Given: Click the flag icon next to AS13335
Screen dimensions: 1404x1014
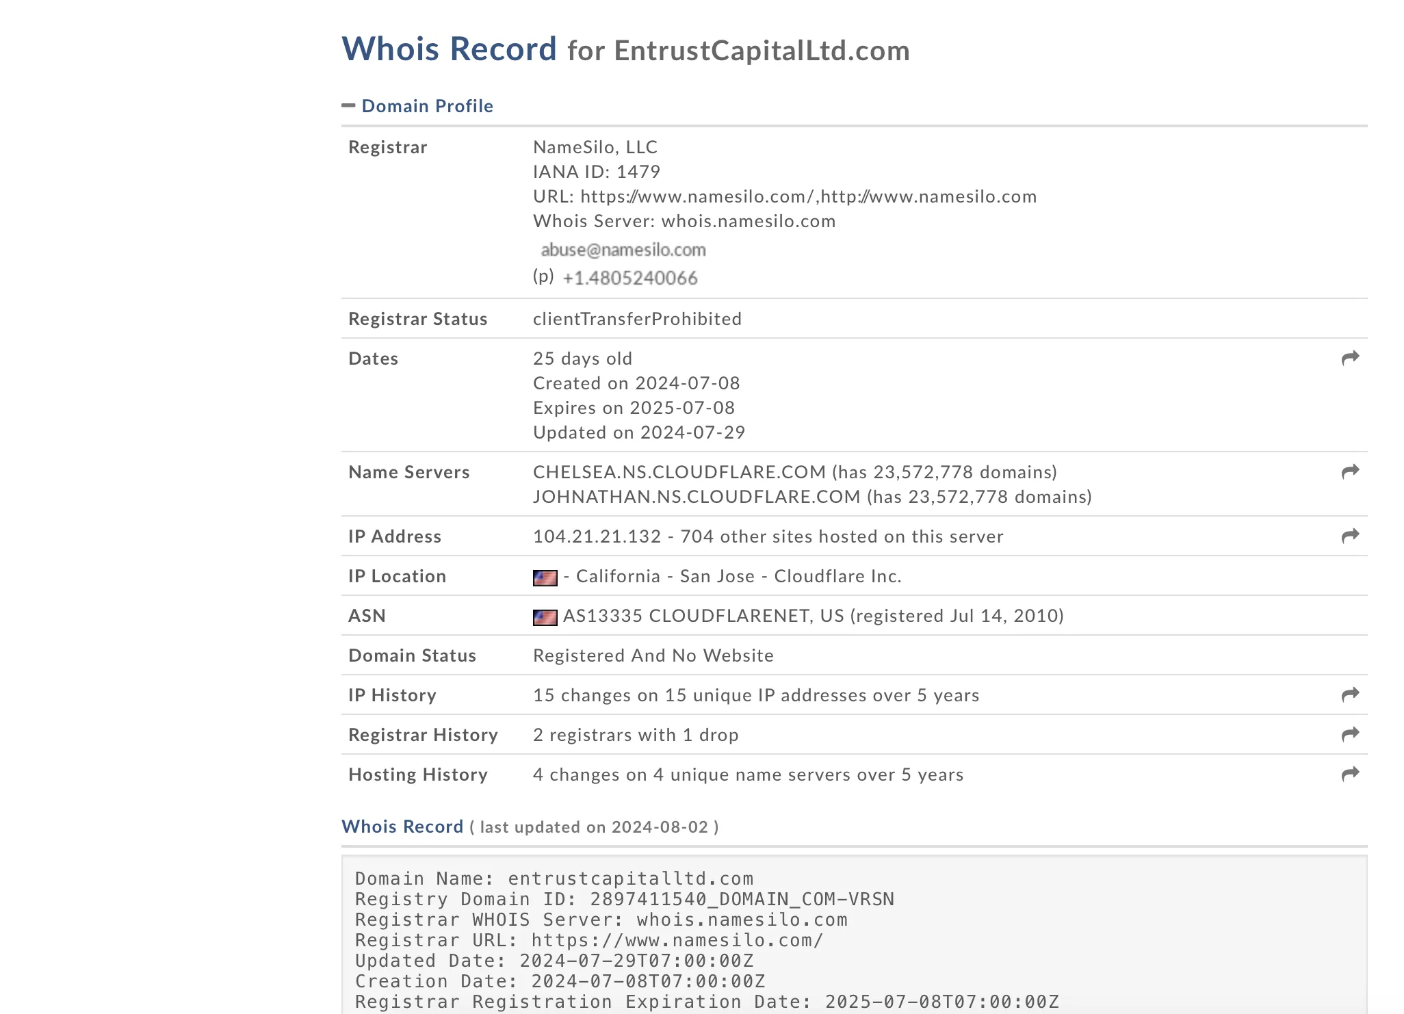Looking at the screenshot, I should [545, 617].
